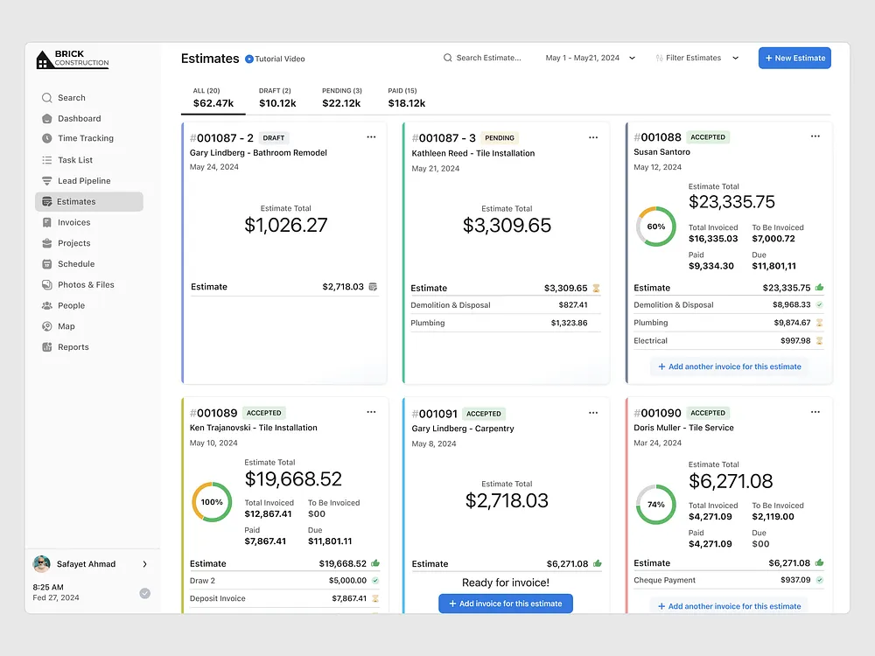Play the Tutorial Video icon
875x656 pixels.
[x=249, y=59]
